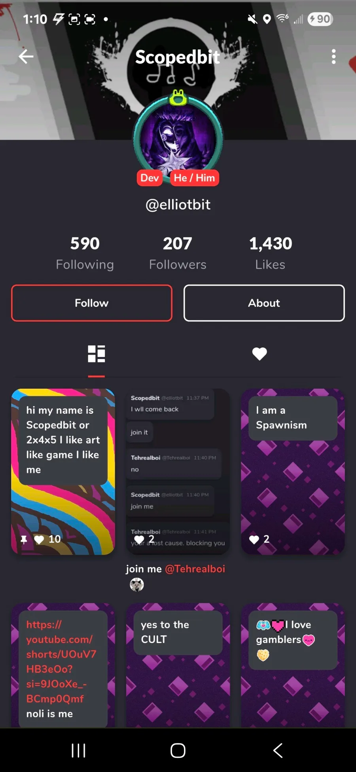This screenshot has height=772, width=356.
Task: Tap the back arrow in the header
Action: tap(26, 57)
